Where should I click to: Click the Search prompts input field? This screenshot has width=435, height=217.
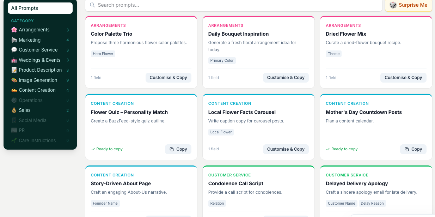[x=234, y=5]
